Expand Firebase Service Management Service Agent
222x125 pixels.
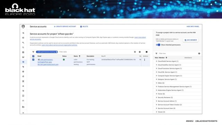[156, 86]
